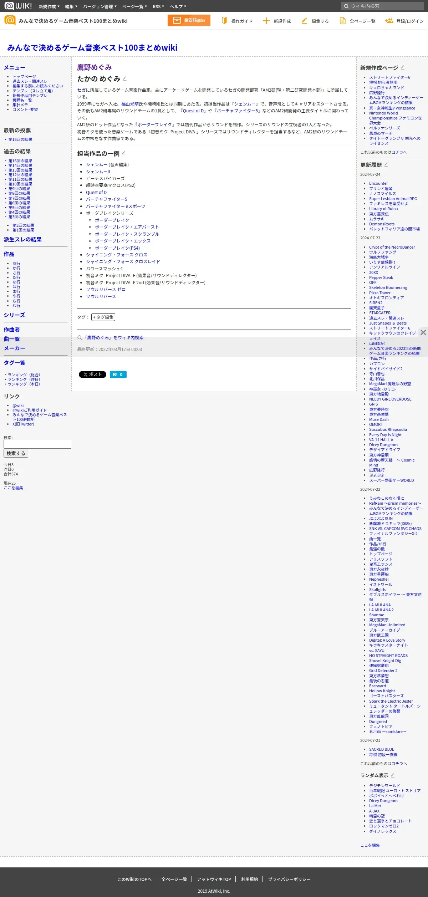Open the 新規作成 dropdown in top bar
The width and height of the screenshot is (428, 897).
pos(49,6)
